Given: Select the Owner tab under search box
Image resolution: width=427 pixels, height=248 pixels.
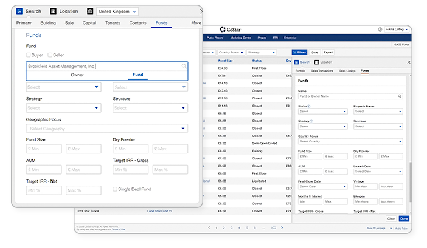Looking at the screenshot, I should [x=77, y=75].
